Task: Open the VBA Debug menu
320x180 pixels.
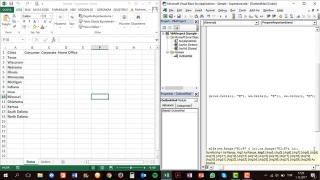Action: point(222,10)
